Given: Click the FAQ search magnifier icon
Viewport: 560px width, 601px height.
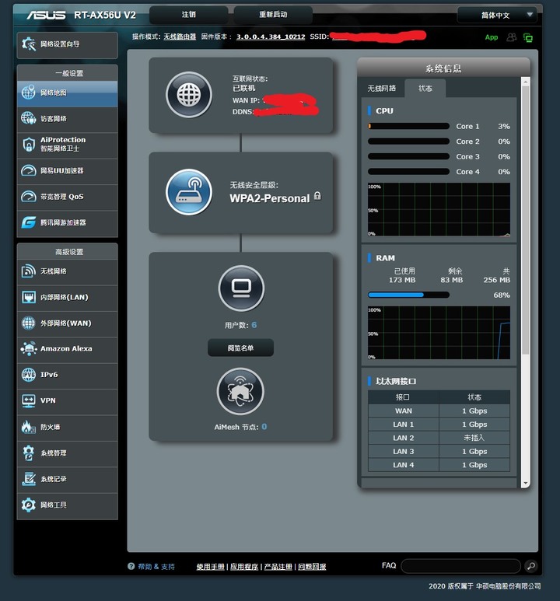Looking at the screenshot, I should pos(531,566).
